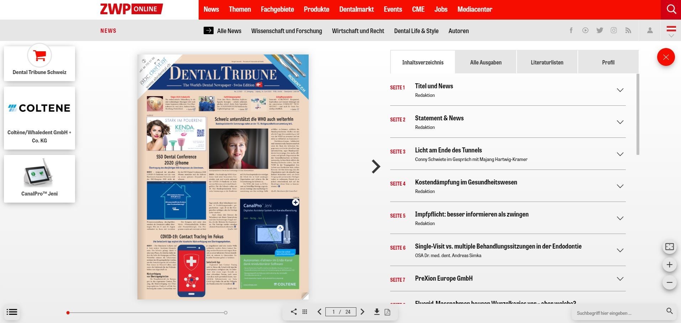Download the issue with download icon
681x323 pixels.
tap(377, 312)
